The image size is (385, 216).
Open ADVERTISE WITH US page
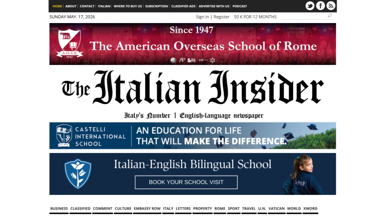(214, 6)
